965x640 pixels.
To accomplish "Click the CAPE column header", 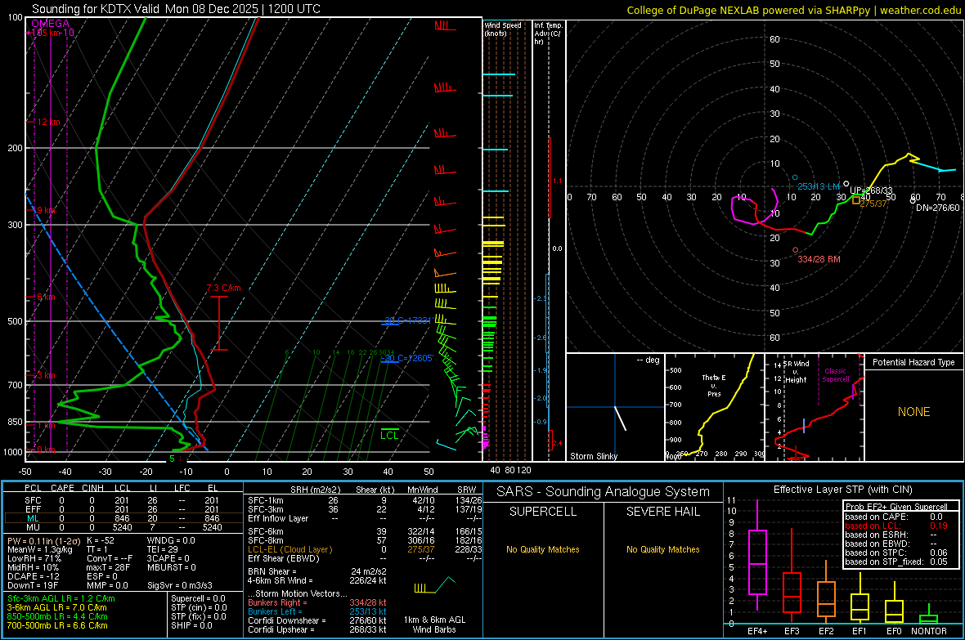I will [62, 488].
